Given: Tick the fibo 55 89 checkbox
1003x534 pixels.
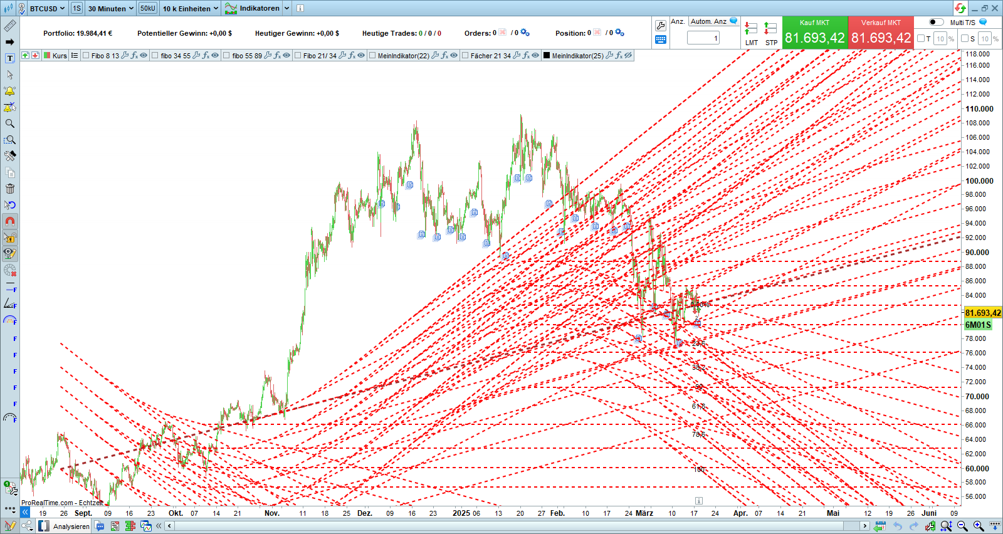Looking at the screenshot, I should [227, 56].
